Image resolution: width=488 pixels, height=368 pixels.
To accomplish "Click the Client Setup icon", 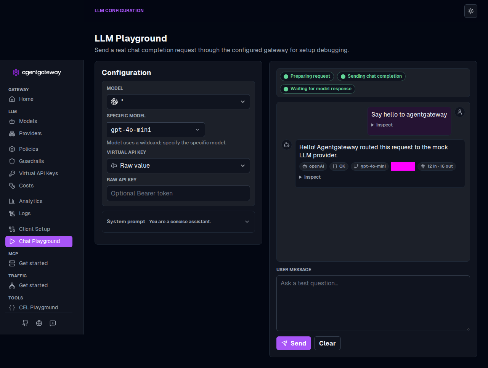I will click(12, 229).
